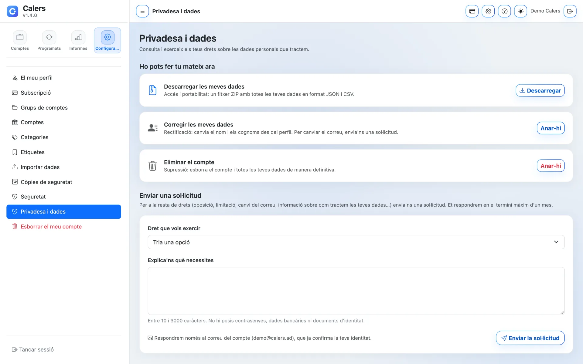Image resolution: width=583 pixels, height=364 pixels.
Task: Focus the 'Explica'ns què necessites' text area
Action: (356, 291)
